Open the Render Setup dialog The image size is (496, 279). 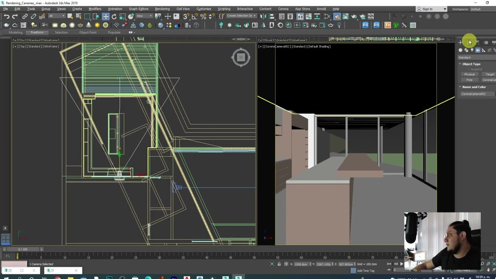[337, 16]
